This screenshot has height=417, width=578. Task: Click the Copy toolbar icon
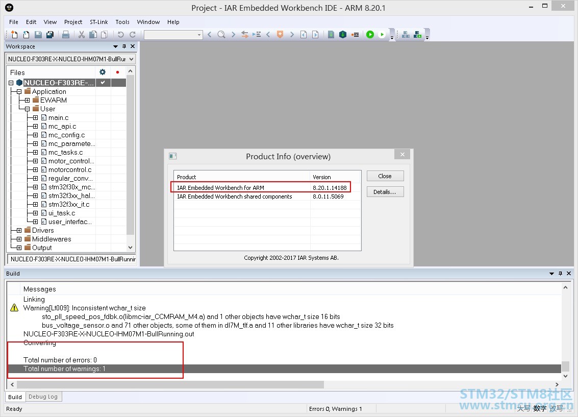coord(93,35)
